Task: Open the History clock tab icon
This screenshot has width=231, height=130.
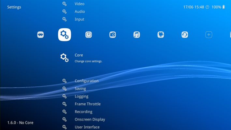Action: click(89, 35)
